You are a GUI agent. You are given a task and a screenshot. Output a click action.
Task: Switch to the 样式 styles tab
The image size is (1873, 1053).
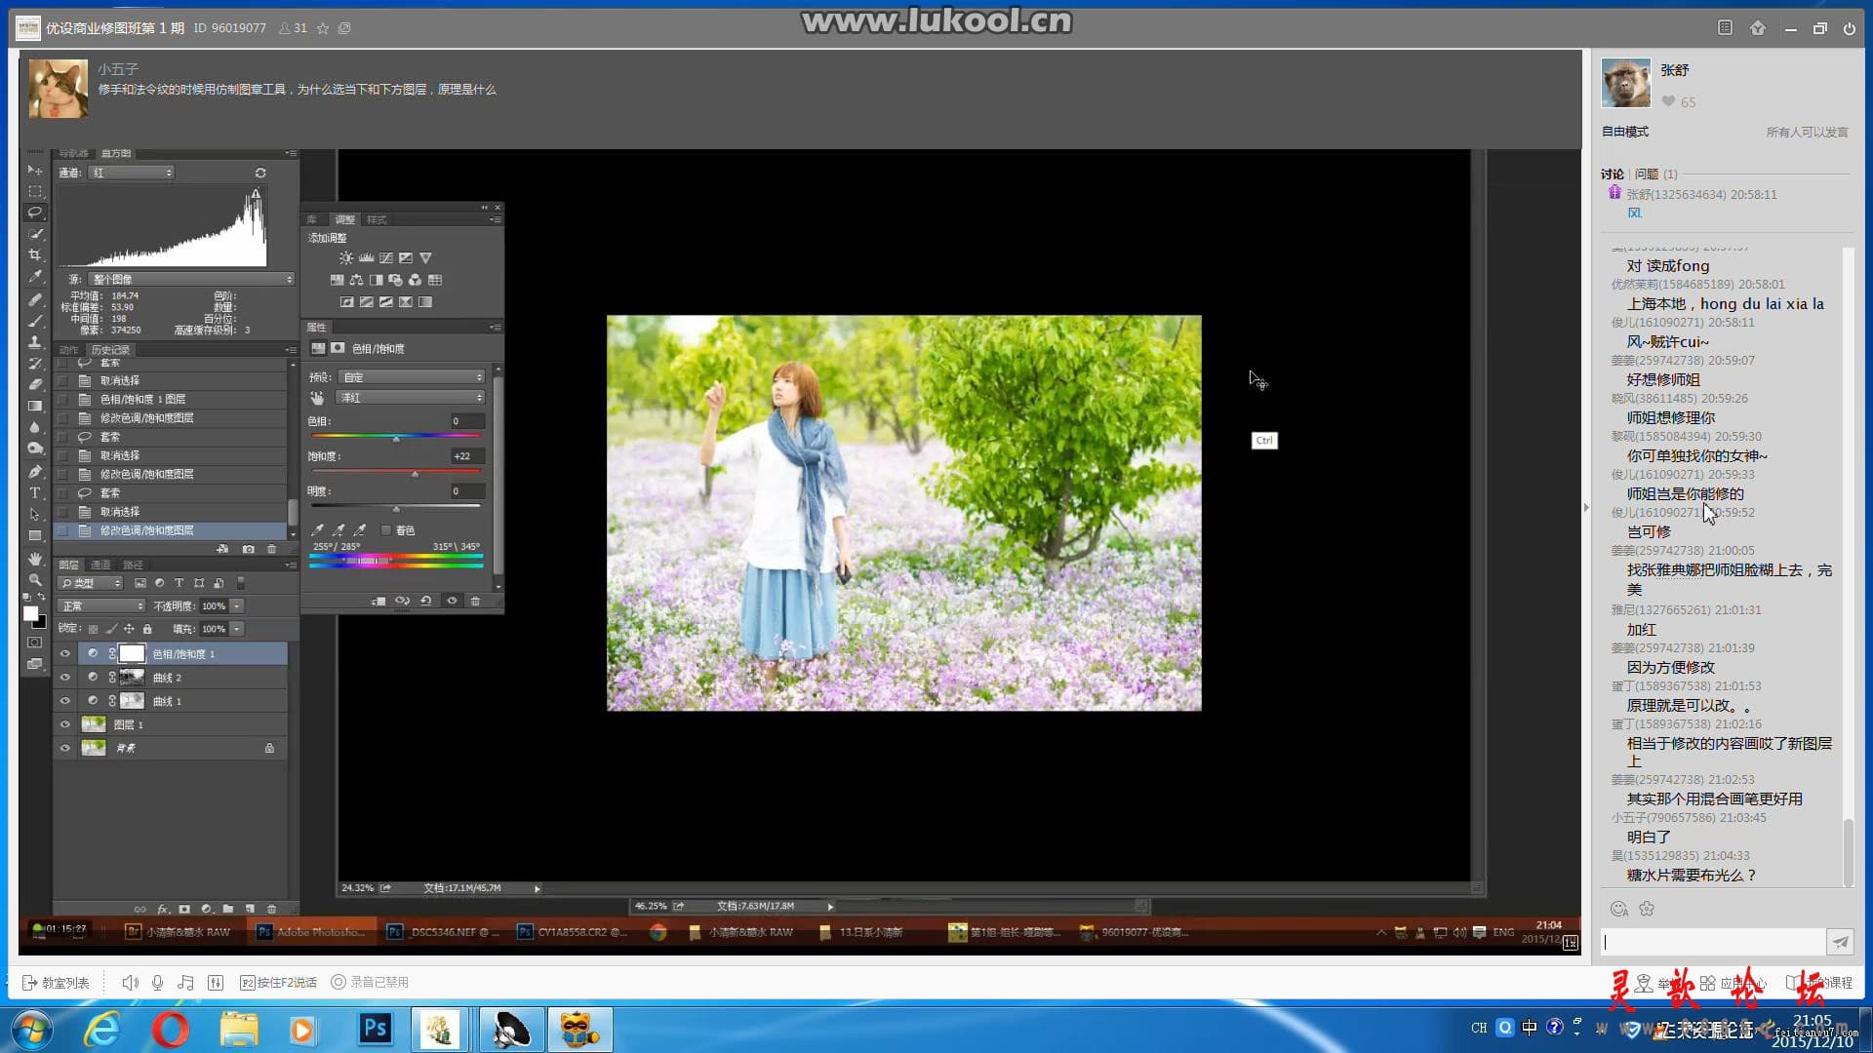pos(378,219)
